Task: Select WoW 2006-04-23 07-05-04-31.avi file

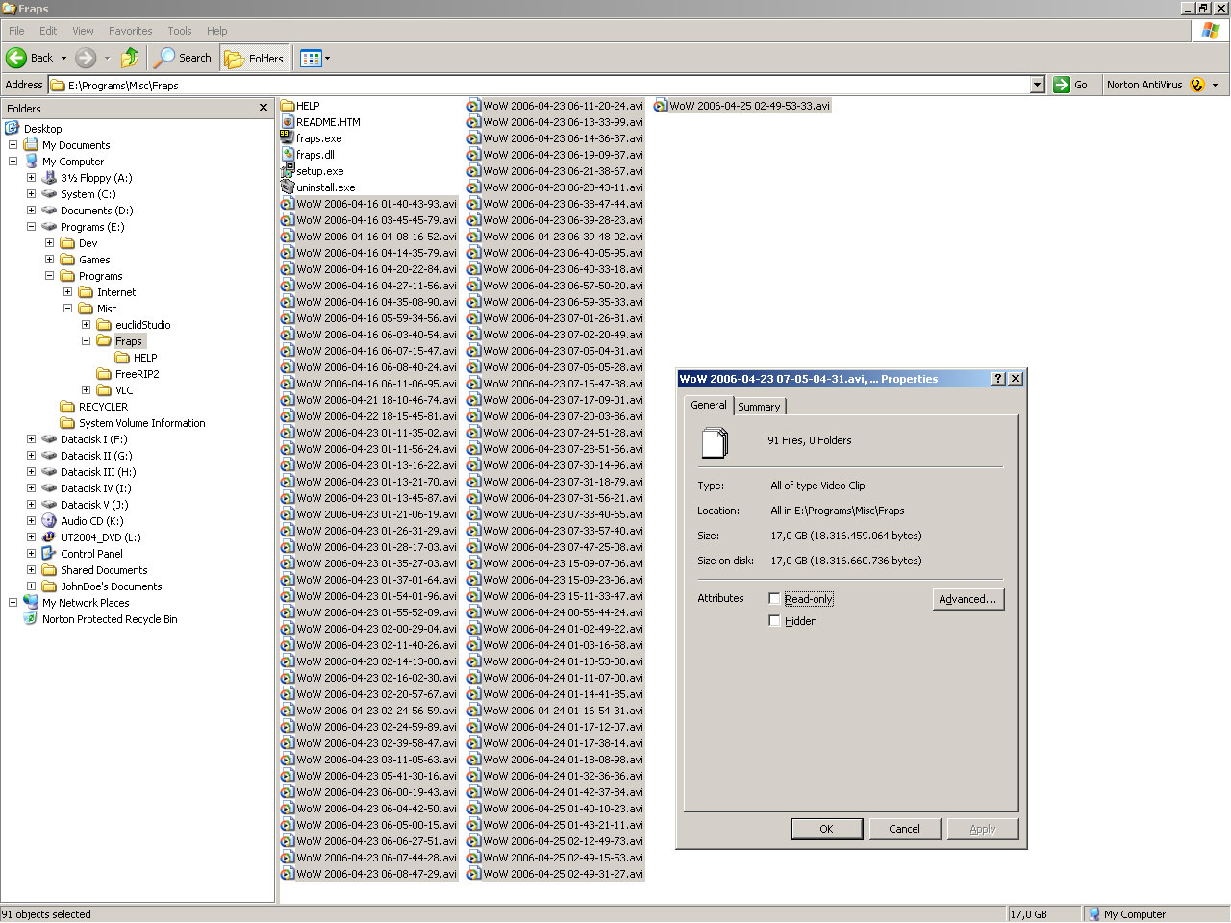Action: 555,351
